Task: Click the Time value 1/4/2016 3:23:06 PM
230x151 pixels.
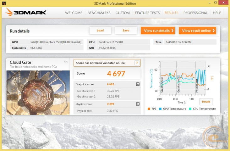Action: coord(179,42)
